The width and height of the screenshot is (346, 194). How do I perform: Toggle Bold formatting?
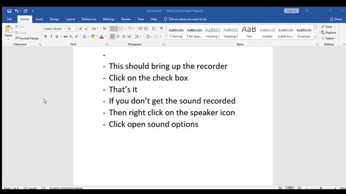pyautogui.click(x=45, y=37)
